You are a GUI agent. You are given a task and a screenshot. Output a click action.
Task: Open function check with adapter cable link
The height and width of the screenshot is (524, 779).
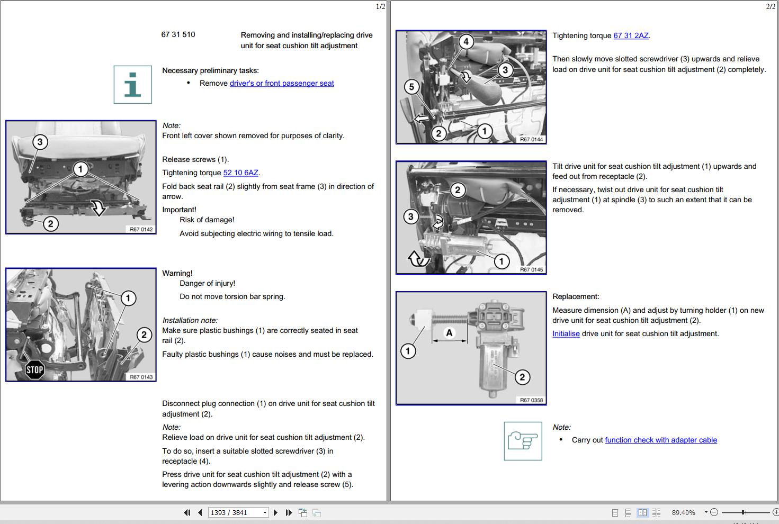tap(661, 440)
